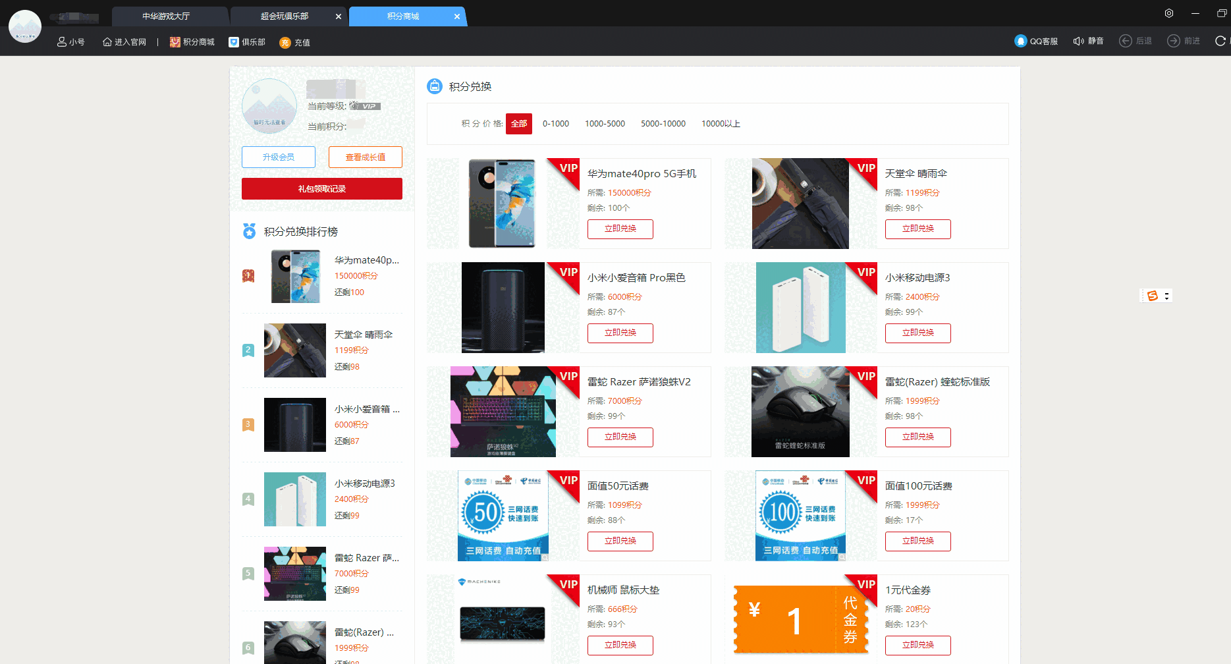
Task: Filter by 10000以上 points
Action: (x=721, y=124)
